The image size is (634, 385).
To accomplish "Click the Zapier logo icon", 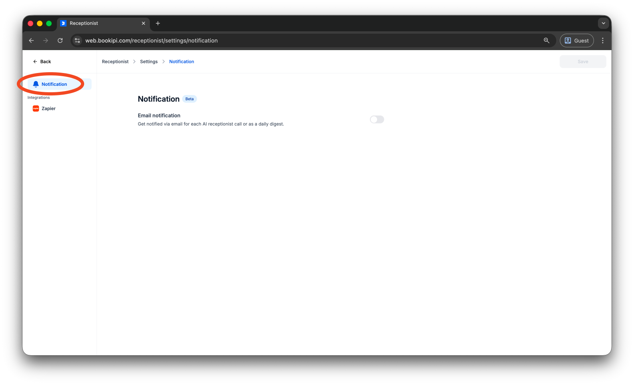I will 36,109.
